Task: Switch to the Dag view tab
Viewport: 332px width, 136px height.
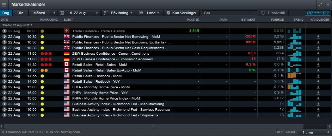Action: pyautogui.click(x=6, y=13)
